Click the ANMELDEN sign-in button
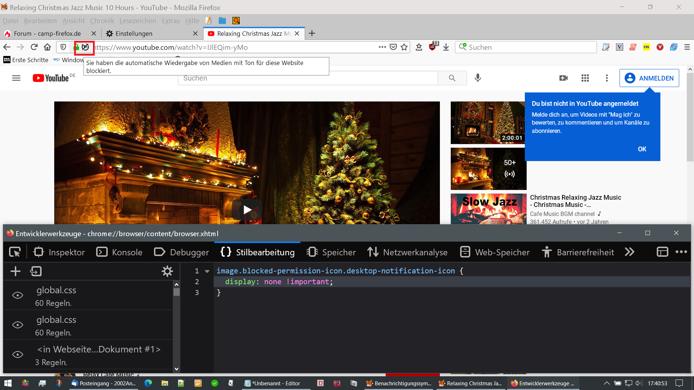Image resolution: width=694 pixels, height=390 pixels. pyautogui.click(x=649, y=78)
